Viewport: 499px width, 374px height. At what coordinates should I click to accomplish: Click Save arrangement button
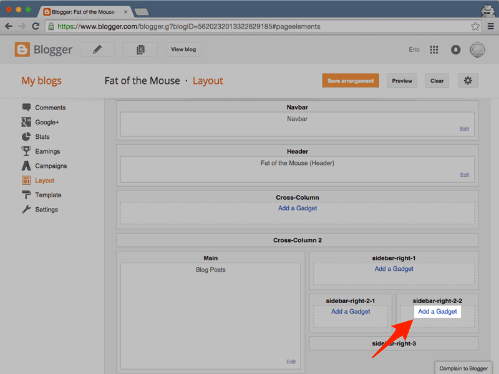click(x=351, y=81)
